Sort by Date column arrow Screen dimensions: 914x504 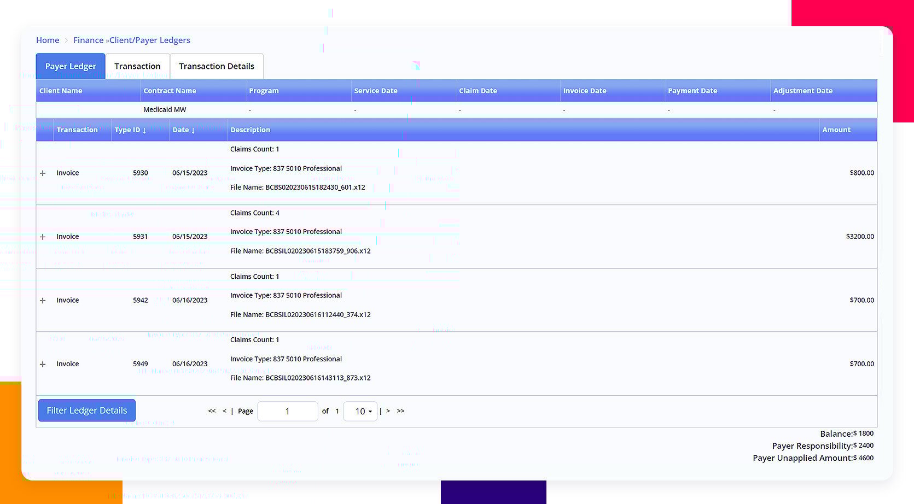[x=193, y=130]
